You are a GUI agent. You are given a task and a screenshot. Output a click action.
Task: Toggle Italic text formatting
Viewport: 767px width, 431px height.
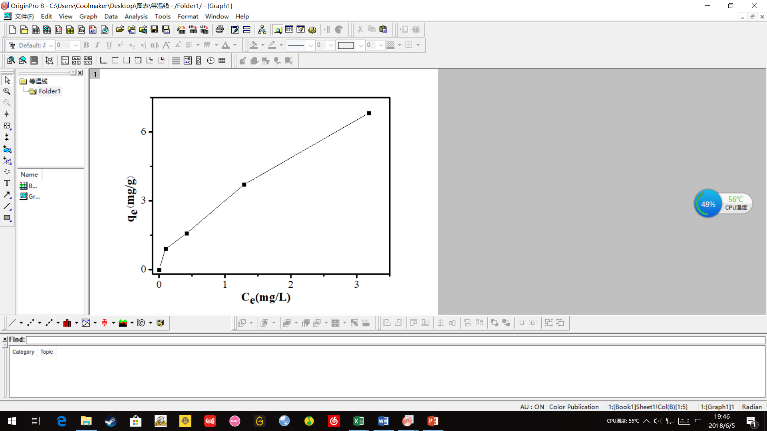(x=97, y=45)
